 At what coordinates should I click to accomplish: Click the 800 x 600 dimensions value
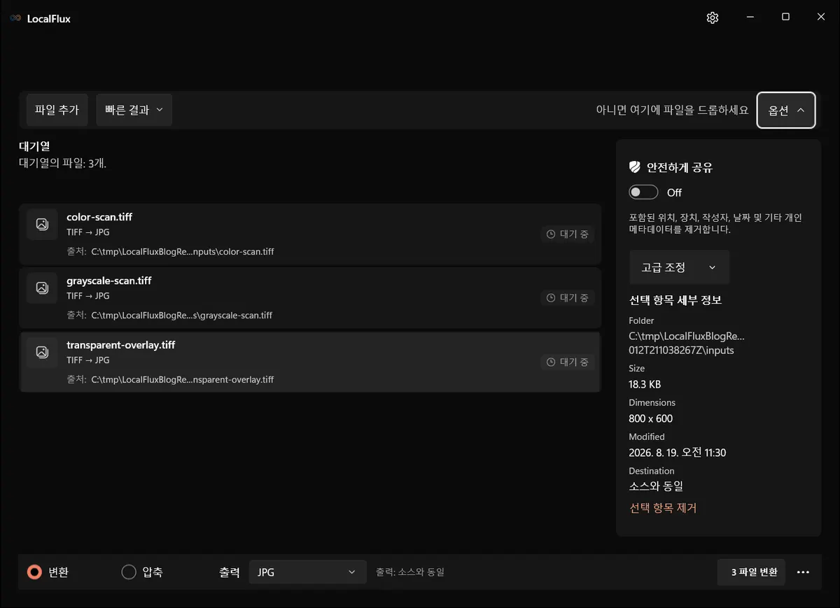click(x=651, y=418)
